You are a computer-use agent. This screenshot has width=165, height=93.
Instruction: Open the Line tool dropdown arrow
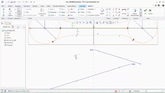click(54, 9)
